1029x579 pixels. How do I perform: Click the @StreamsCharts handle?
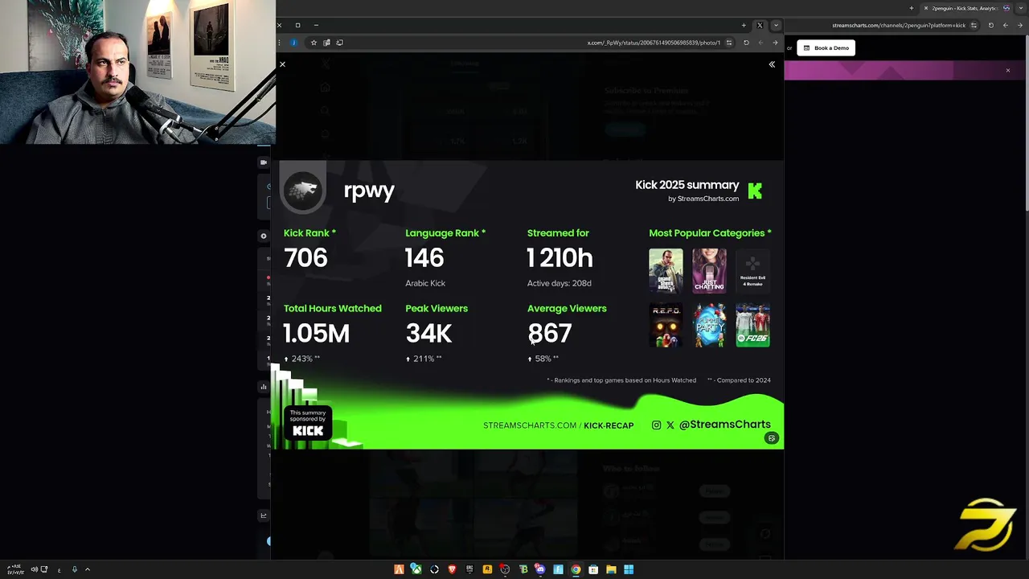point(725,425)
